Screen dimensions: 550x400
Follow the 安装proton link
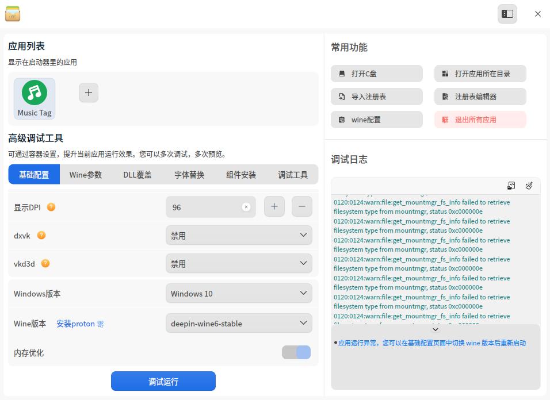[x=80, y=324]
